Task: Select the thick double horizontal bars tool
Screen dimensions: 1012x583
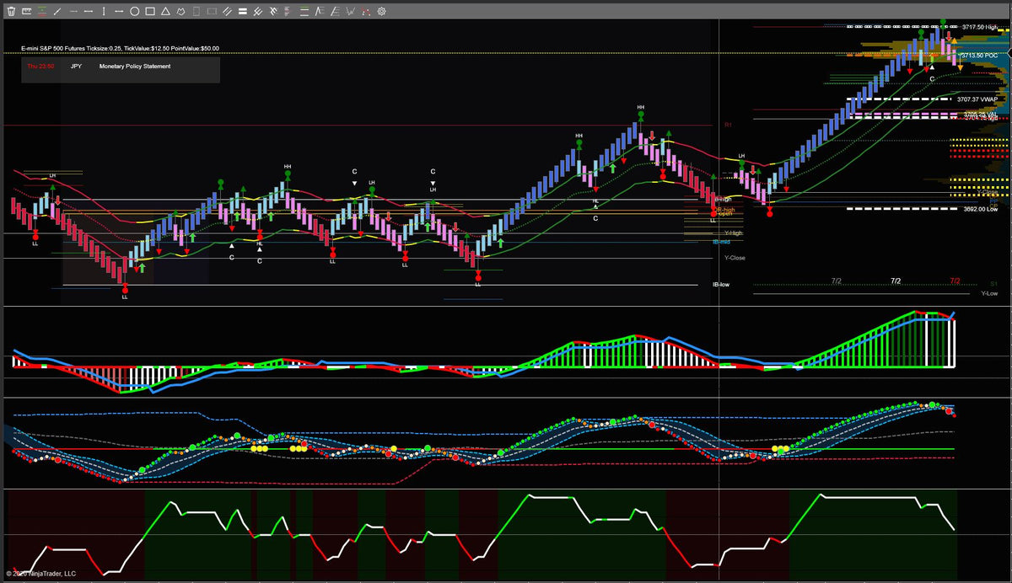Action: [242, 12]
